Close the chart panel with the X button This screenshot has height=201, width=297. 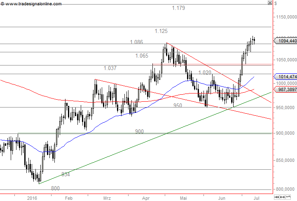tap(270, 3)
